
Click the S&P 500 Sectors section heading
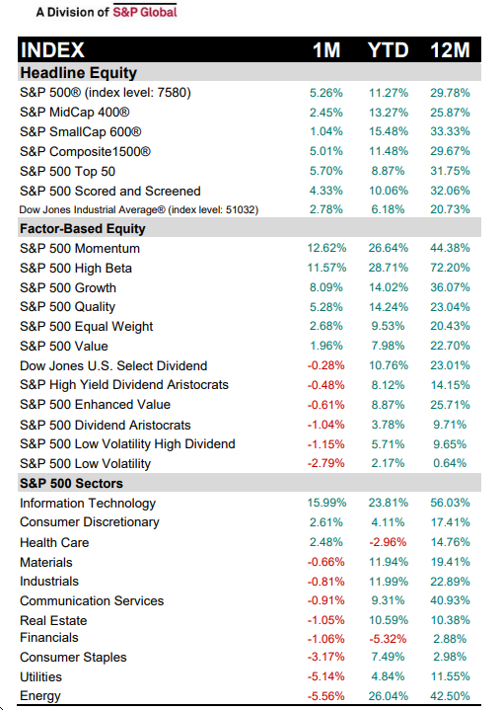71,483
